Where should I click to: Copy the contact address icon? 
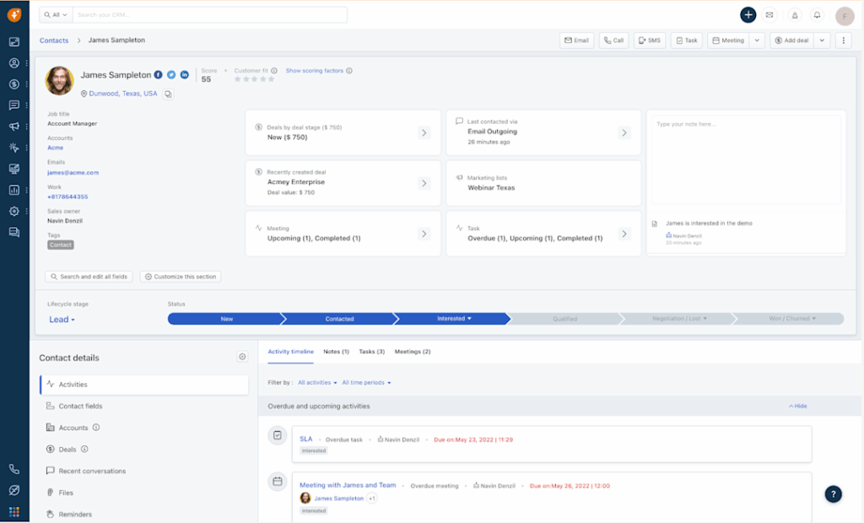click(x=168, y=94)
